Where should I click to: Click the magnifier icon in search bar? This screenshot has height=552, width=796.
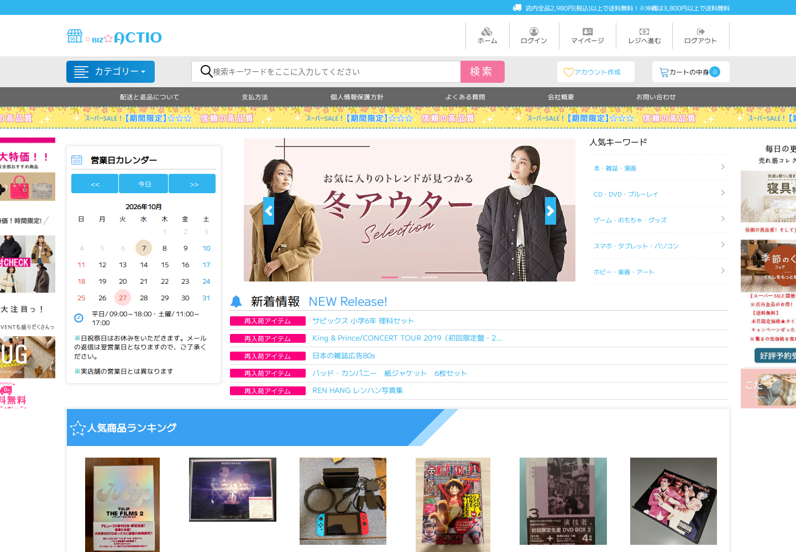click(206, 71)
